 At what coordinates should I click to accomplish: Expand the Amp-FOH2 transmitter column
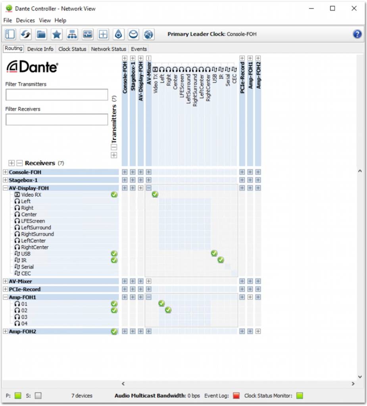click(258, 58)
